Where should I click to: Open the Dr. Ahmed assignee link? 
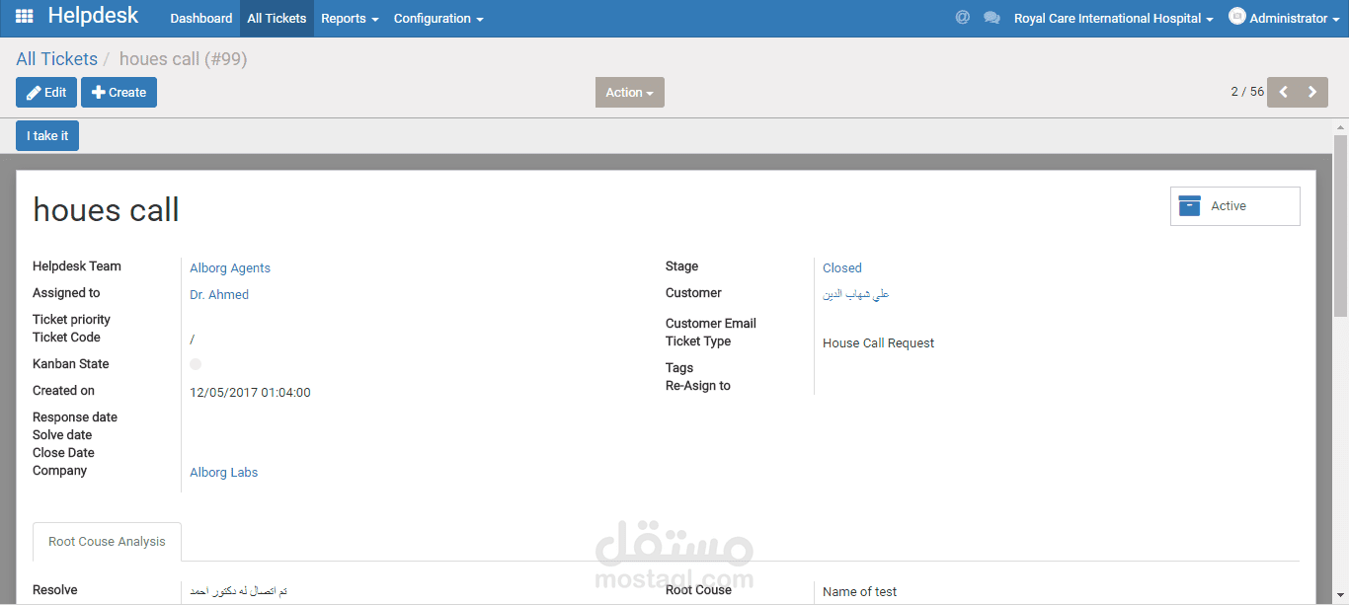(x=219, y=294)
